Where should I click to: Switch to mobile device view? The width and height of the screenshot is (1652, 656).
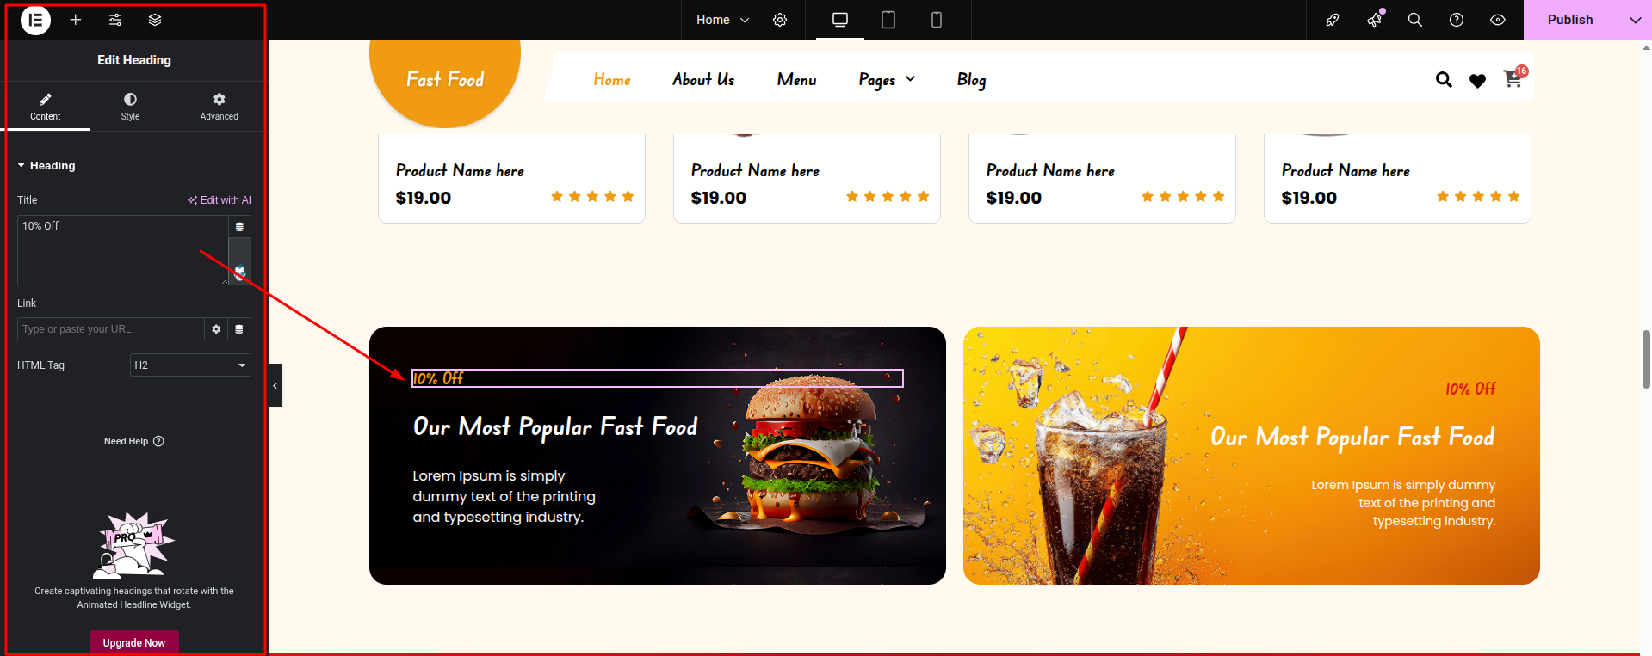tap(937, 20)
